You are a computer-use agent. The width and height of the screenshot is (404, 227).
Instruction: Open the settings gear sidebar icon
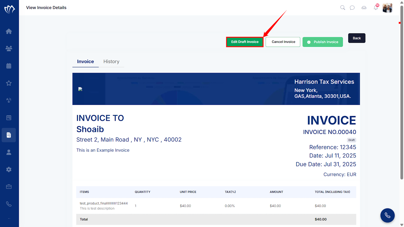coord(9,169)
